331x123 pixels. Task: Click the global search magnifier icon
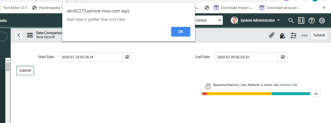291,20
